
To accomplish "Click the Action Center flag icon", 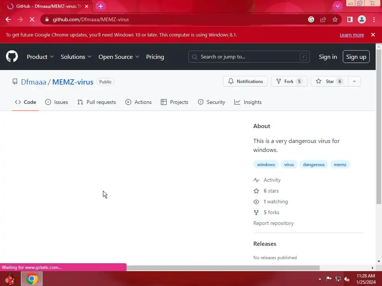I will tap(329, 279).
